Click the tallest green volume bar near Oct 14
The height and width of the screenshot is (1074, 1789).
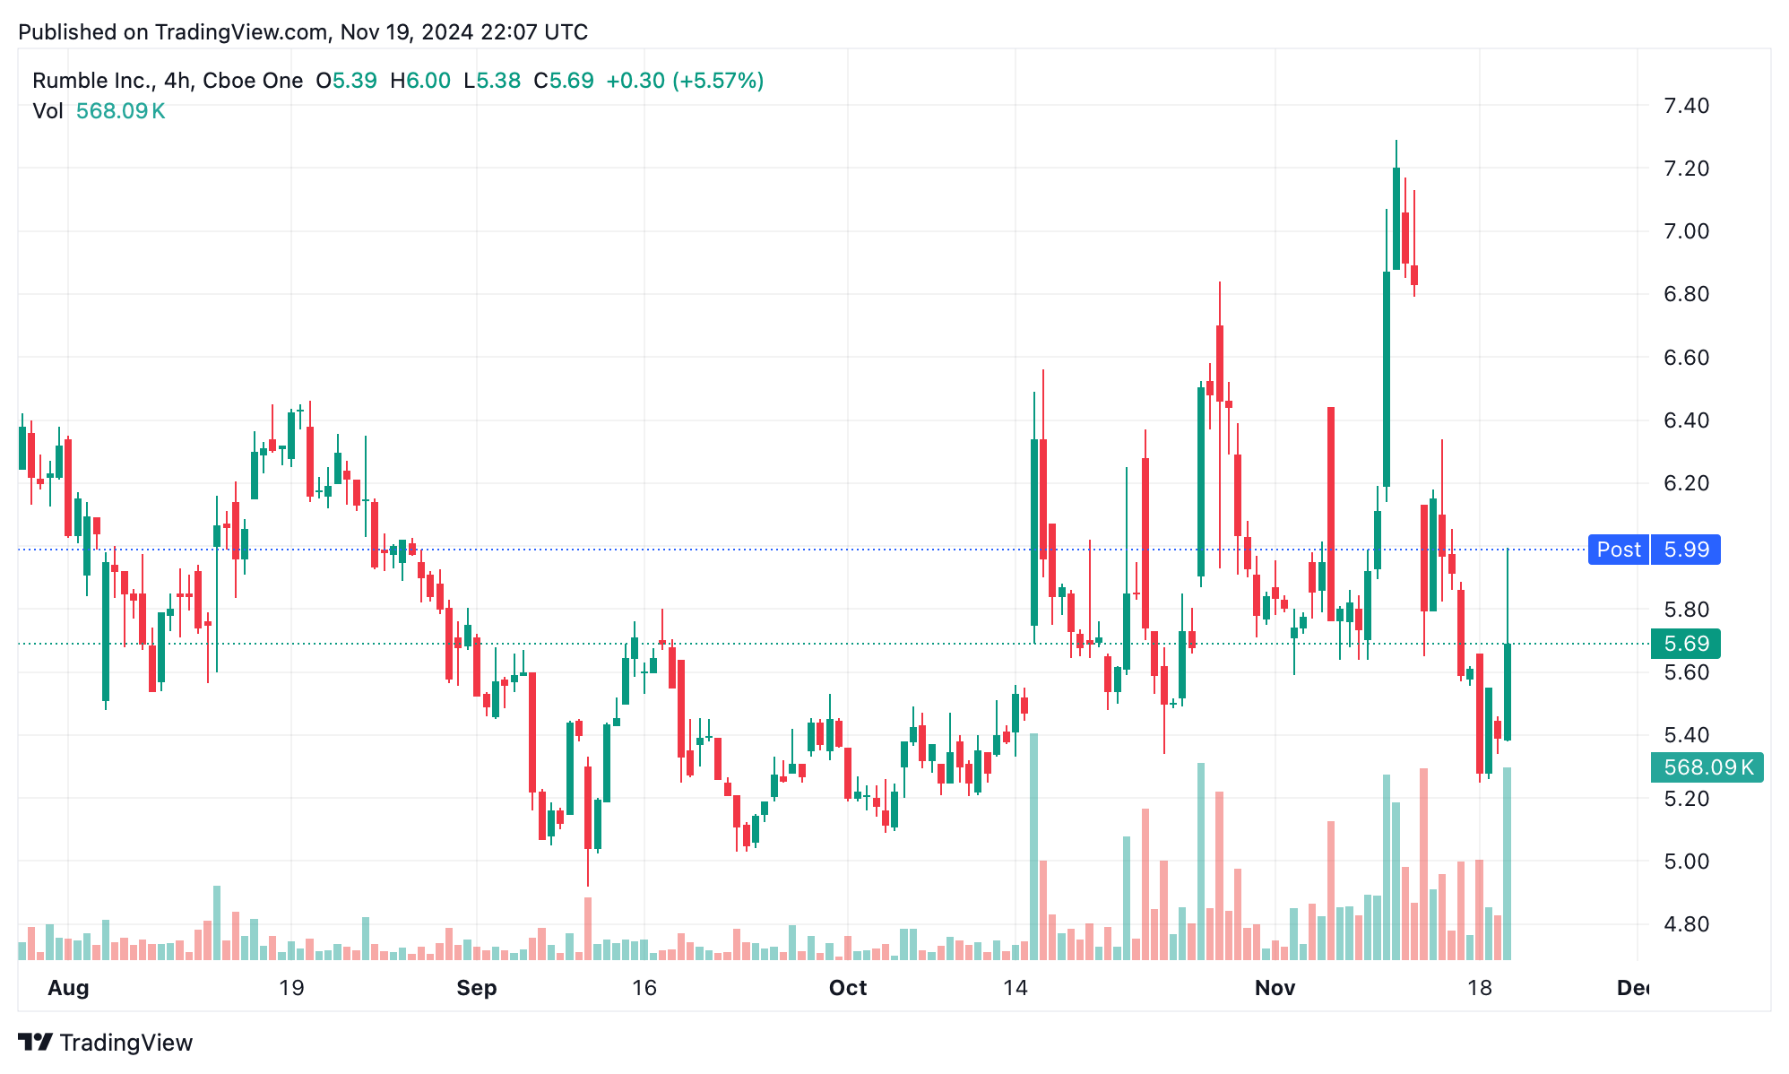point(1034,846)
